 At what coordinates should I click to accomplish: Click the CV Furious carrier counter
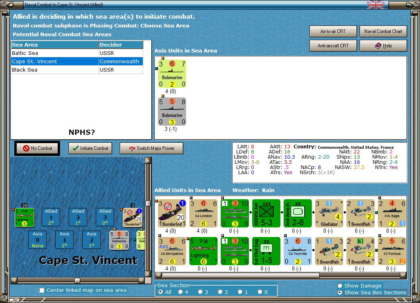pos(392,251)
